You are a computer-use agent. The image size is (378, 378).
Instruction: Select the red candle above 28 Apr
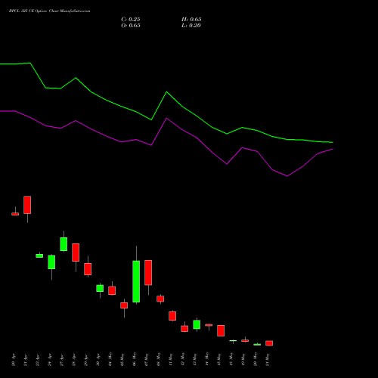[x=76, y=253]
